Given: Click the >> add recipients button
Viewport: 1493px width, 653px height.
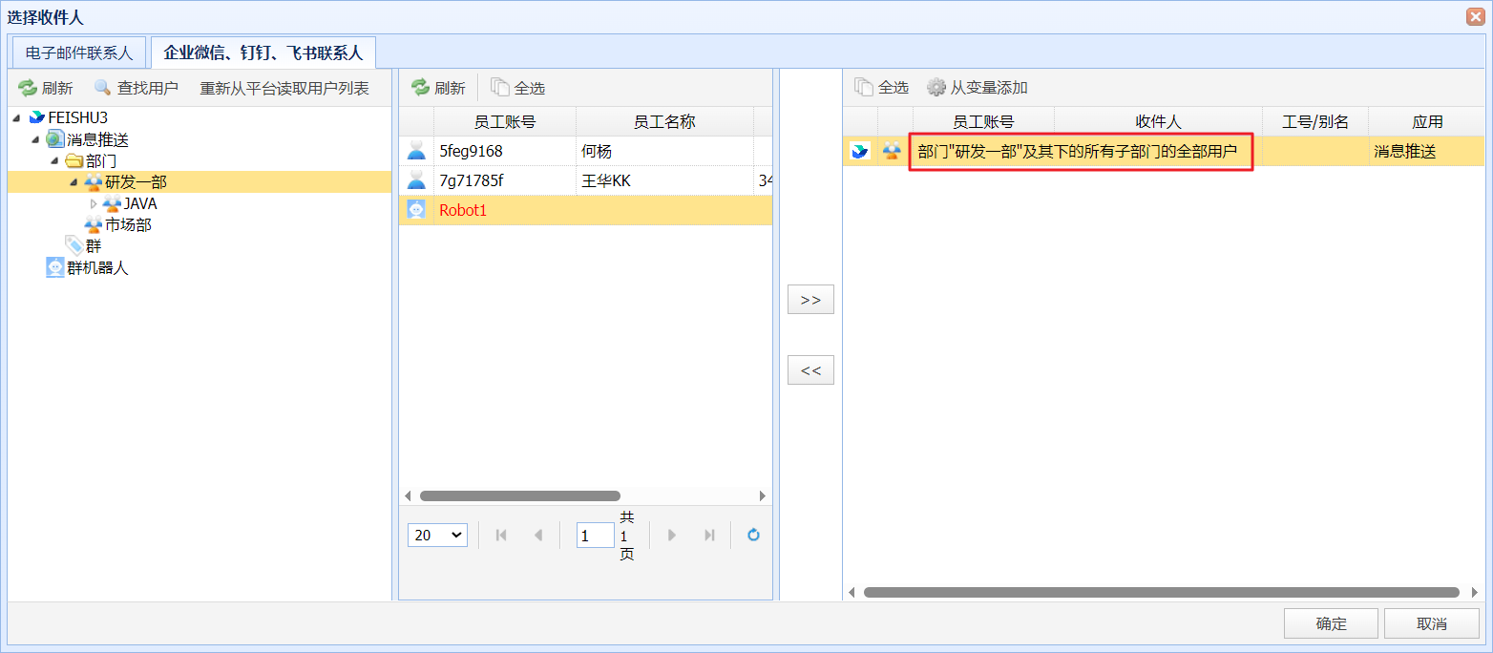Looking at the screenshot, I should [x=810, y=299].
